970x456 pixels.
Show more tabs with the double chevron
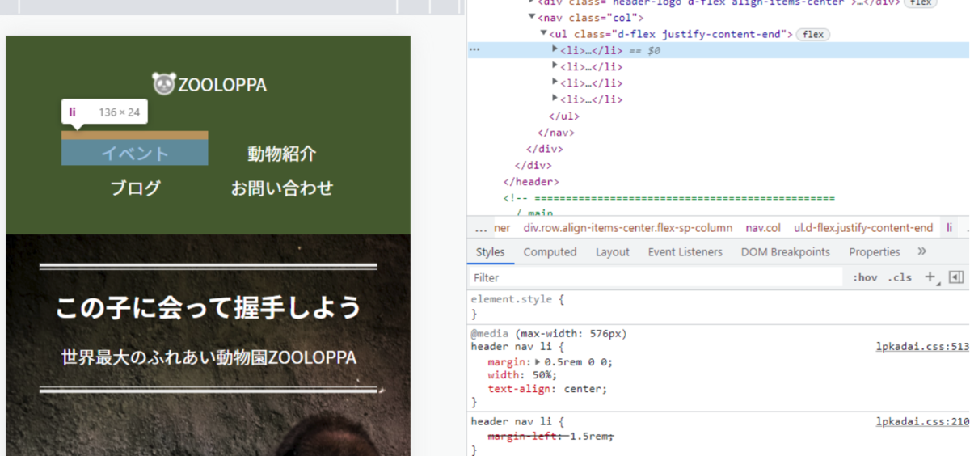coord(922,251)
